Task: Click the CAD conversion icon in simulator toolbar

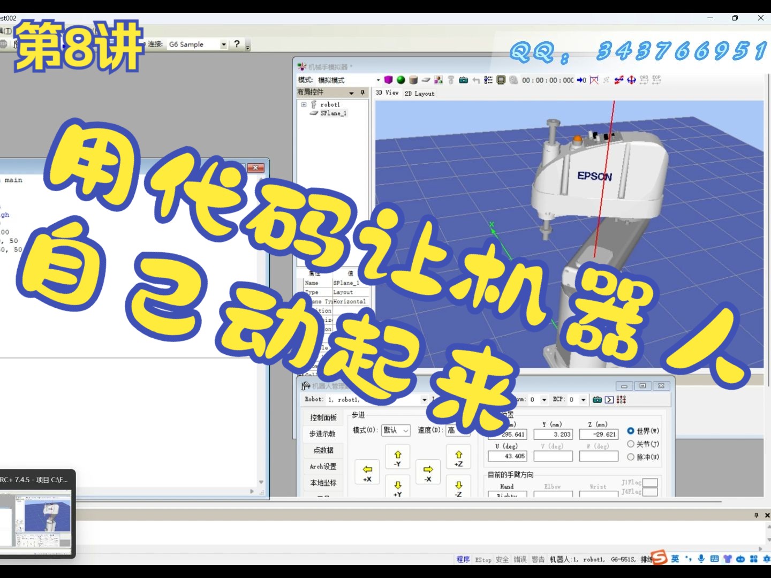Action: [644, 80]
